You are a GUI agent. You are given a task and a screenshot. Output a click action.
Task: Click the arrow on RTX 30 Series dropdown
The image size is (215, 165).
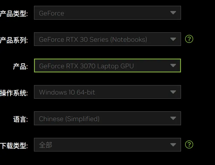[173, 39]
